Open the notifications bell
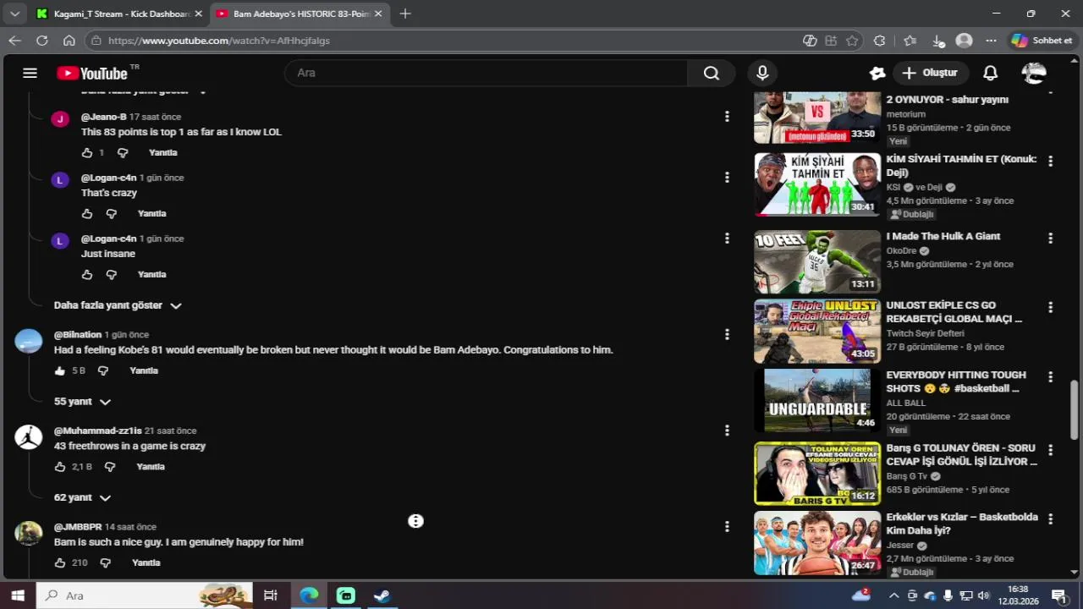This screenshot has width=1083, height=609. 990,73
